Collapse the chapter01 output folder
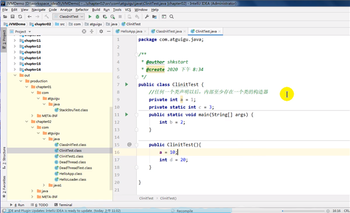 tap(26, 87)
